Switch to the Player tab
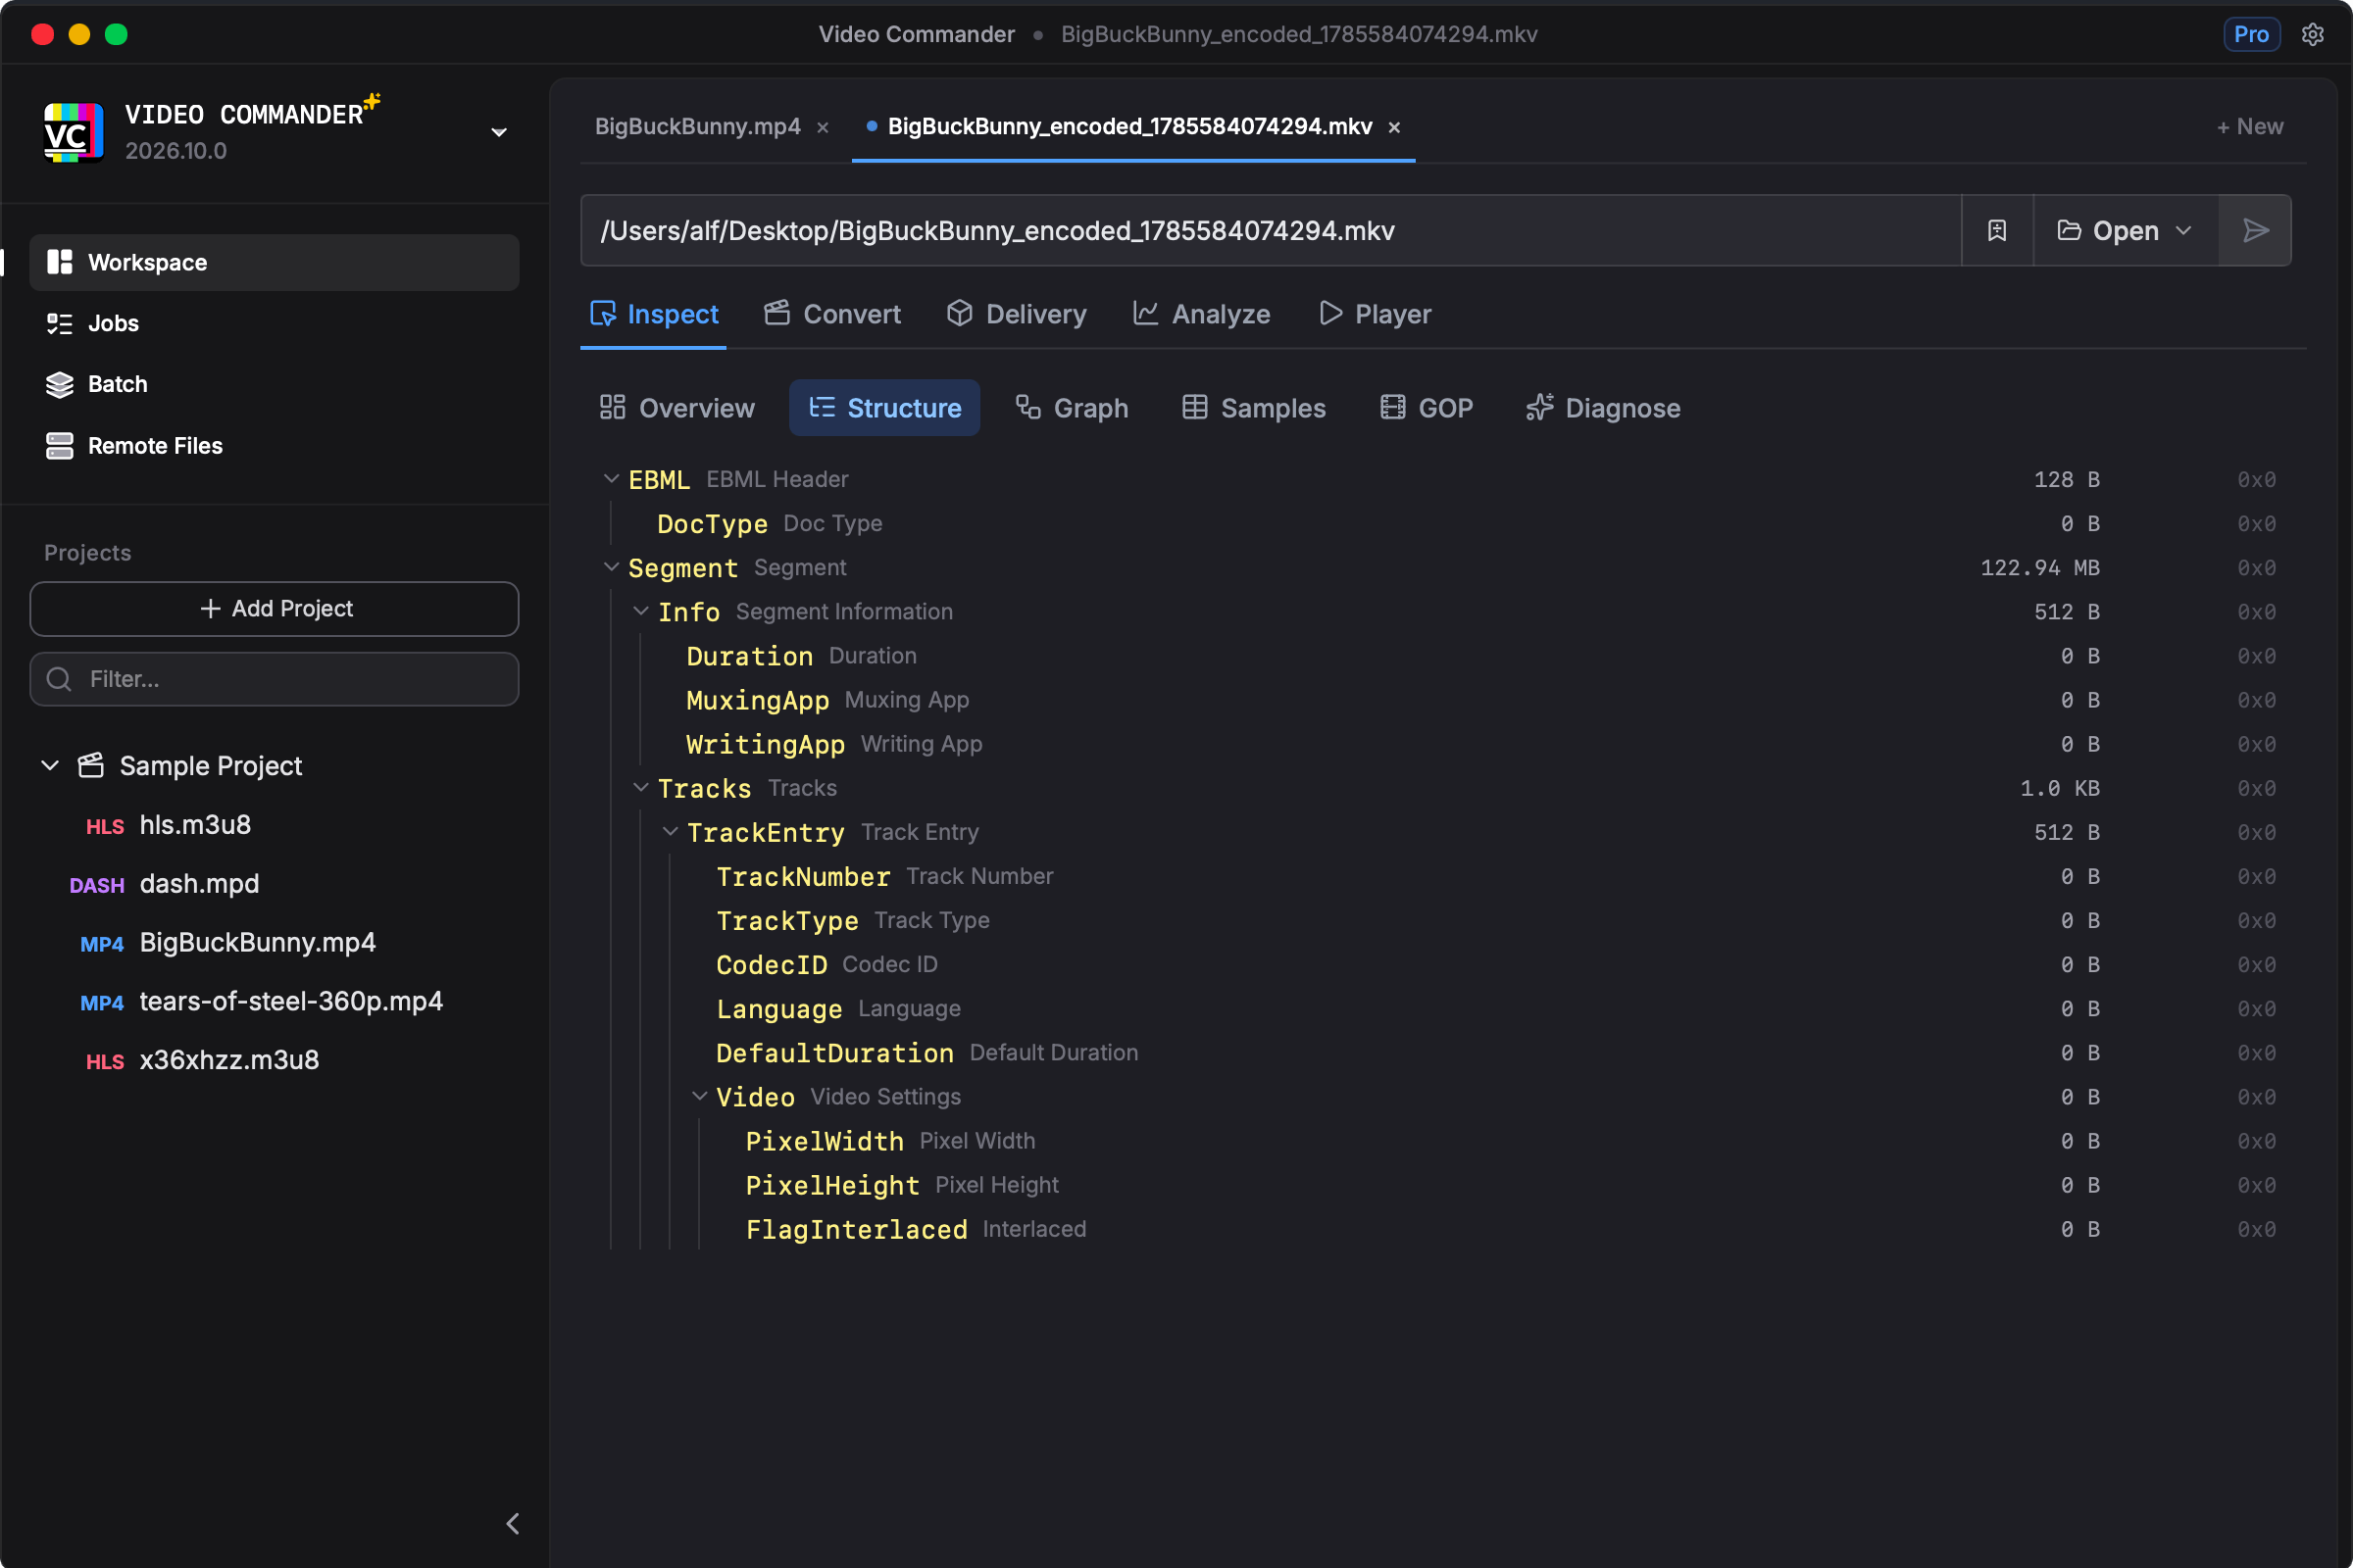Viewport: 2353px width, 1568px height. 1375,314
